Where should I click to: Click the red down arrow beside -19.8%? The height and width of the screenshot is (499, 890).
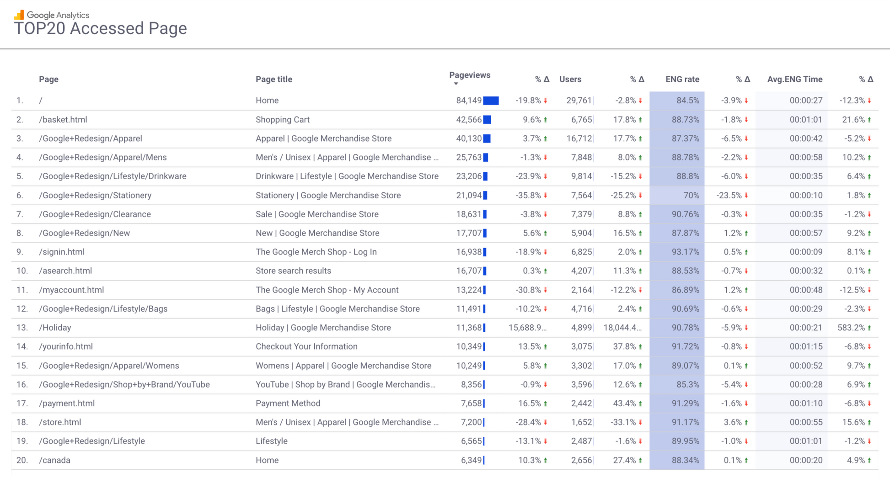546,101
